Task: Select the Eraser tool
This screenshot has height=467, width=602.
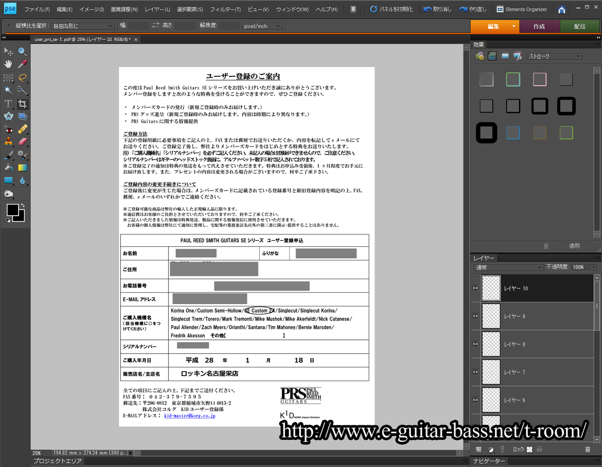Action: [22, 142]
